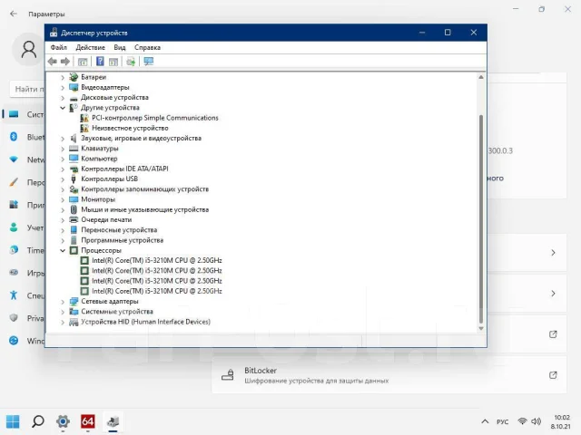
Task: Click the Звуковые, игровые speaker icon
Action: click(74, 139)
